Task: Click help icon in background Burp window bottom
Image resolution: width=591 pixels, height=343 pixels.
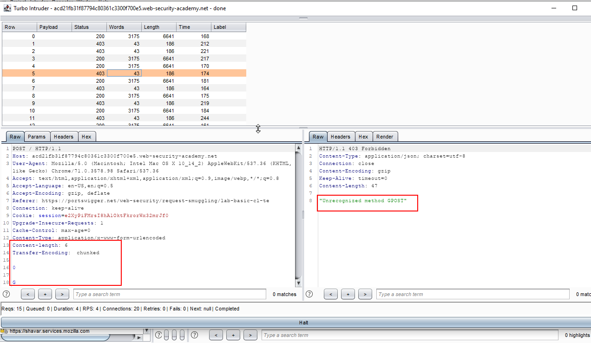Action: (x=195, y=335)
